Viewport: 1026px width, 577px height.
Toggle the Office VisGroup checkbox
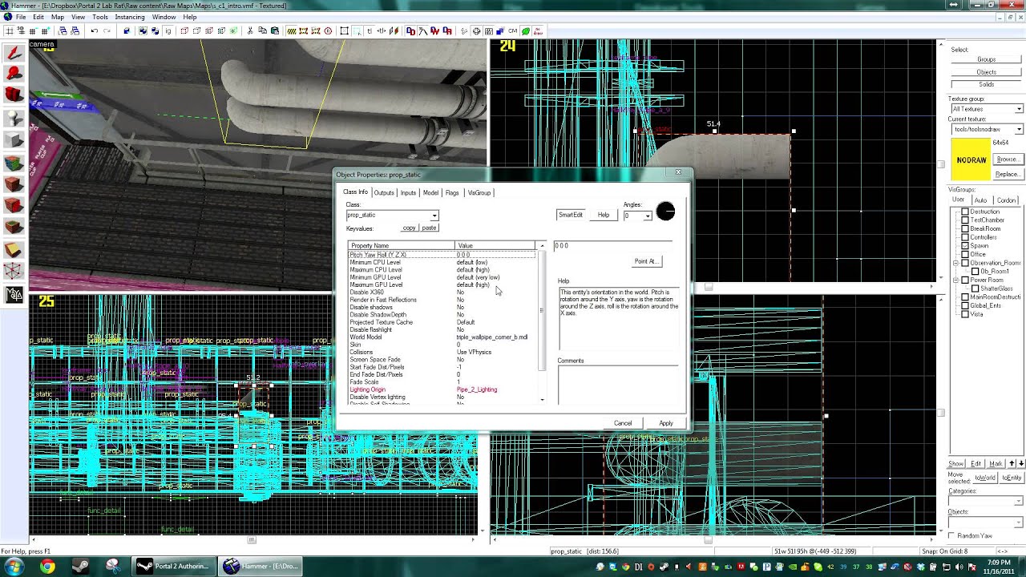[x=965, y=254]
